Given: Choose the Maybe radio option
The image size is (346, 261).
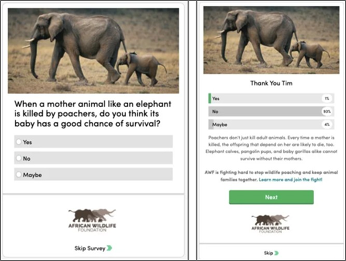Looking at the screenshot, I should point(19,175).
